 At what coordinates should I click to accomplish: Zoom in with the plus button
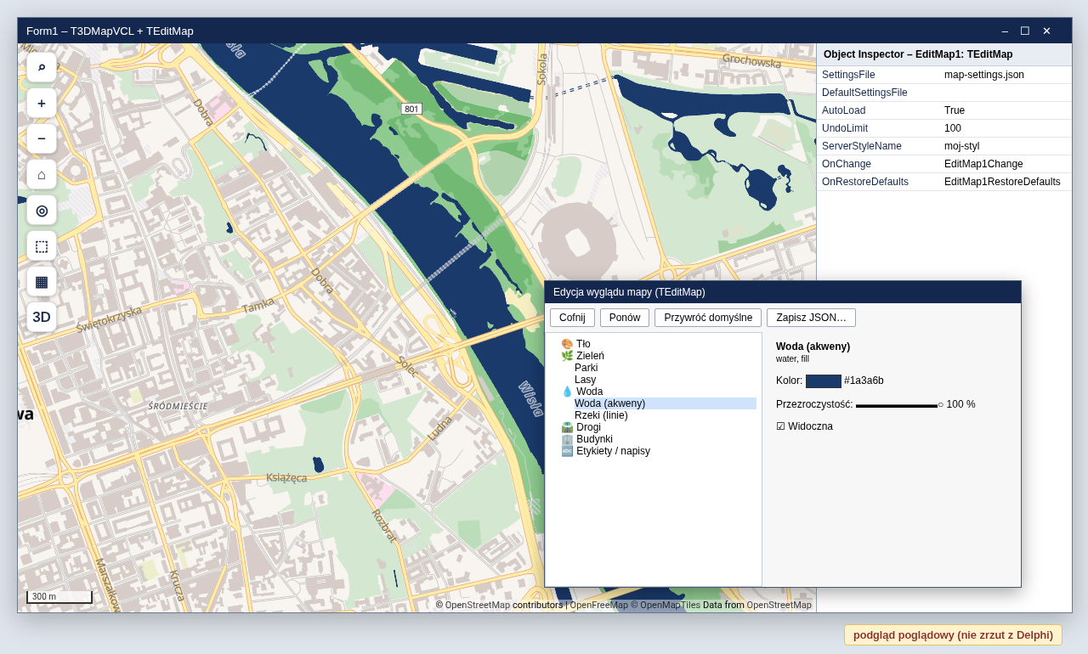pyautogui.click(x=42, y=103)
